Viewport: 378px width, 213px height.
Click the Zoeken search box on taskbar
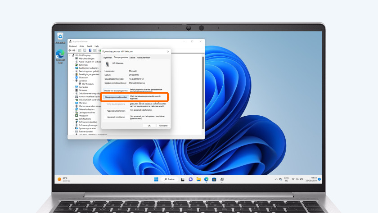pyautogui.click(x=170, y=179)
